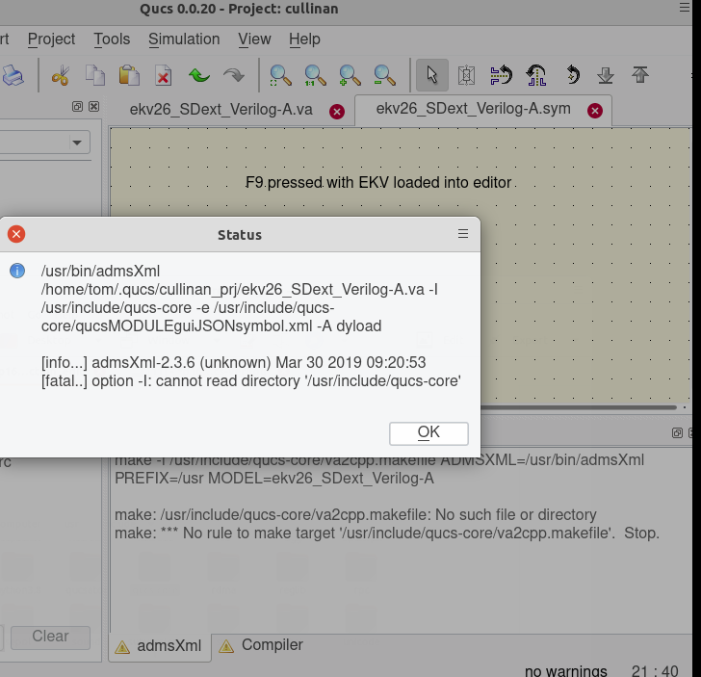Viewport: 701px width, 677px height.
Task: Click the grey Redo arrow
Action: tap(233, 75)
